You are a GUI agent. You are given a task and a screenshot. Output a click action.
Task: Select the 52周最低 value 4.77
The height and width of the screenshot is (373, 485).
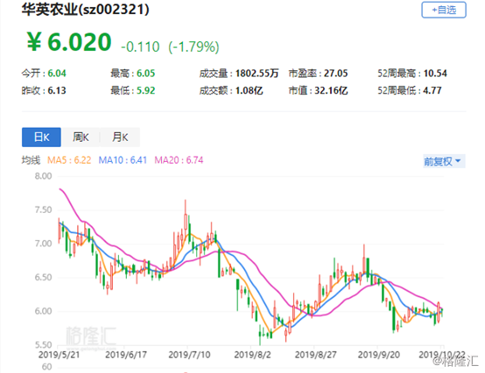[432, 90]
